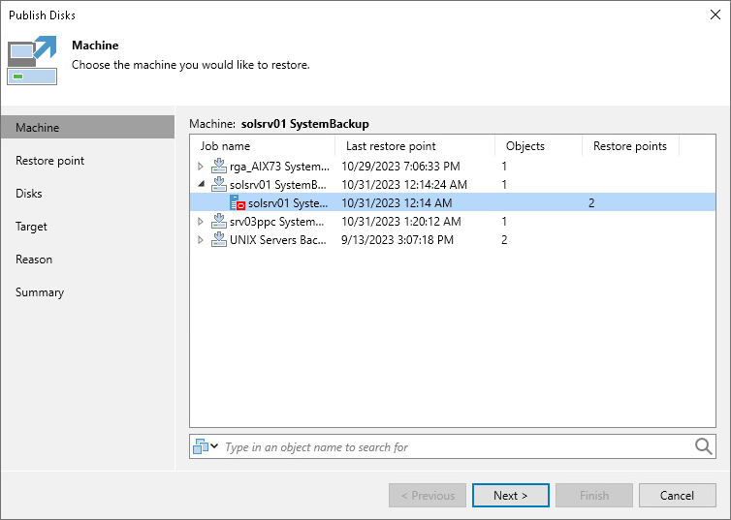
Task: Click the Next button
Action: (511, 496)
